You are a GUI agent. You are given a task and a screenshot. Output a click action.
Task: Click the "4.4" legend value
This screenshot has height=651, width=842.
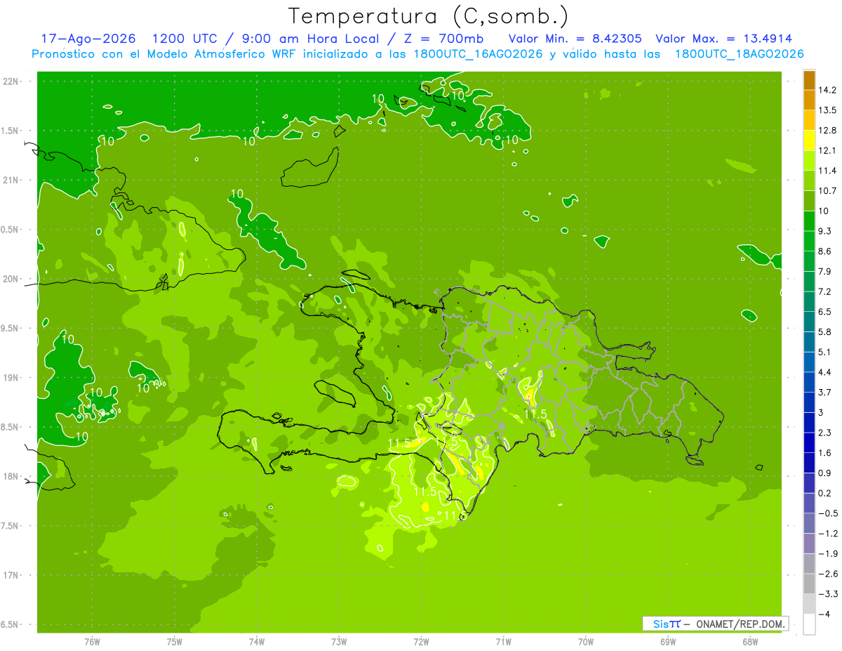(x=825, y=372)
